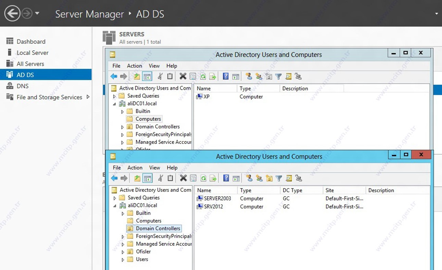
Task: Click Up one level icon in front window
Action: coord(137,178)
